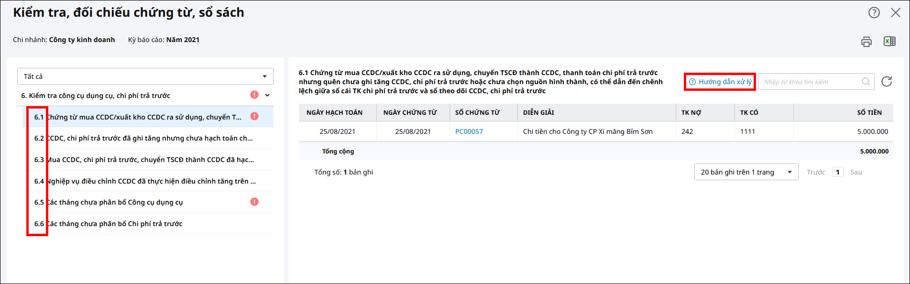Screen dimensions: 910x284
Task: Click the keyword search input field
Action: point(811,82)
